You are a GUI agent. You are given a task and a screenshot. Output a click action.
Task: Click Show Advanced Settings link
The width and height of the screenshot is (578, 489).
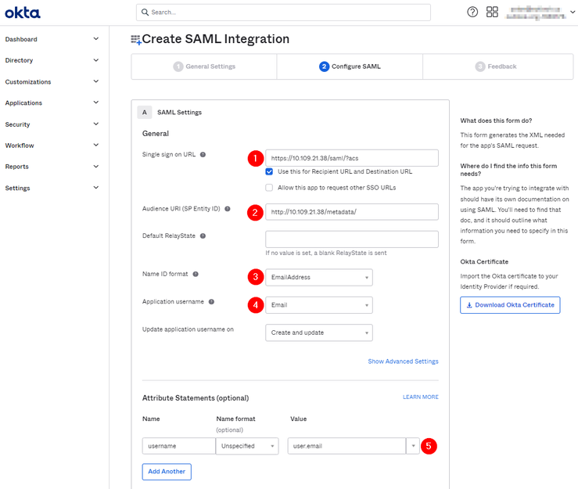click(x=403, y=361)
